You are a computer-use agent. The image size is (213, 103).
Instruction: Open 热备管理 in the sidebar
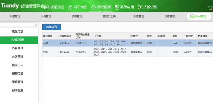[18, 48]
